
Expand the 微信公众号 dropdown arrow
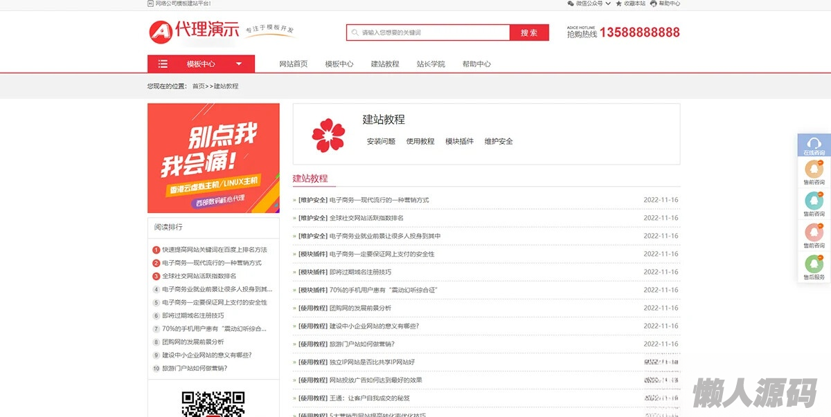(608, 3)
